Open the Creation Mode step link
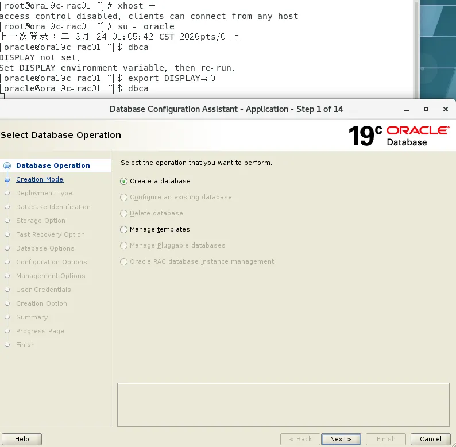 [40, 179]
